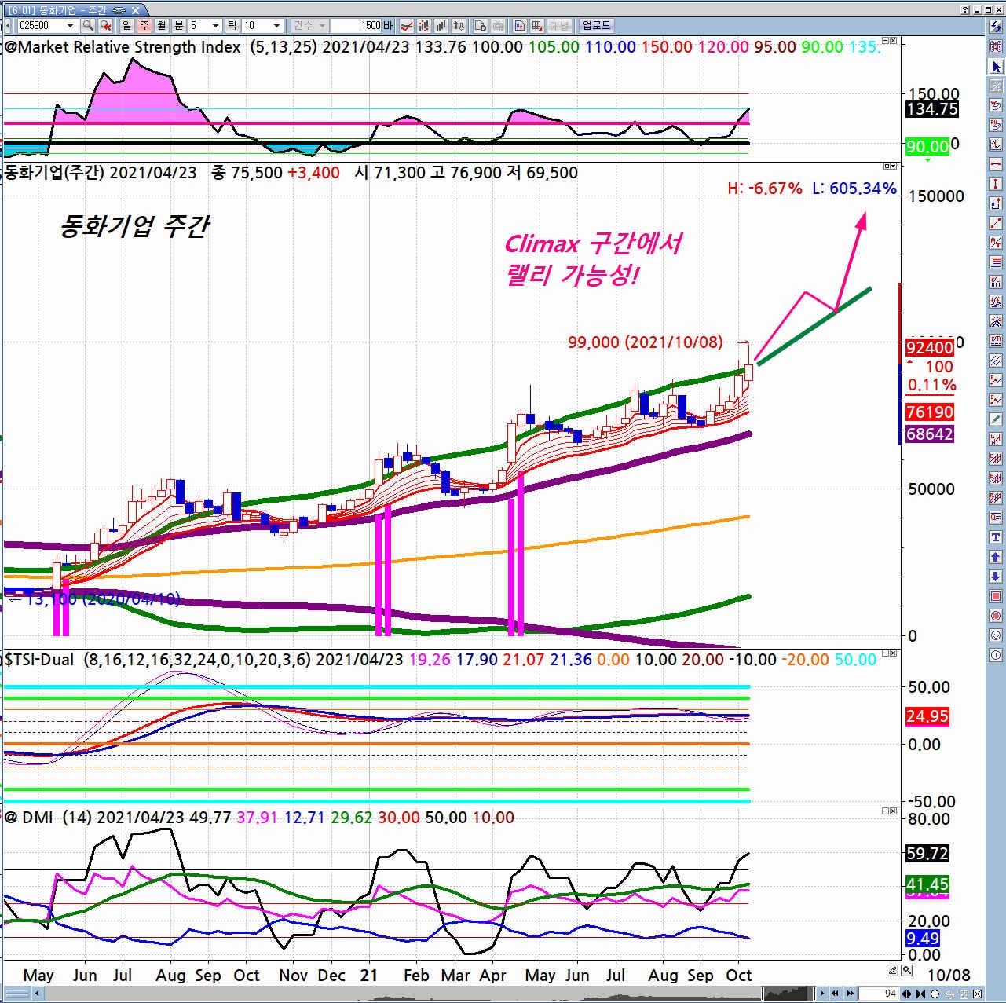Click the Climax 구간에서 annotation text
Screen dimensions: 1006x1003
(x=593, y=244)
